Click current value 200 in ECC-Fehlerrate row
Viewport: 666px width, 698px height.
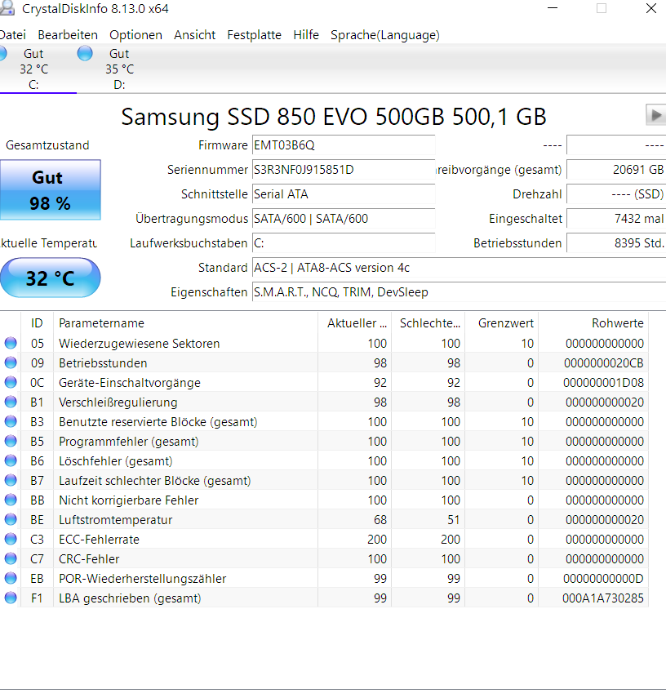pos(377,540)
